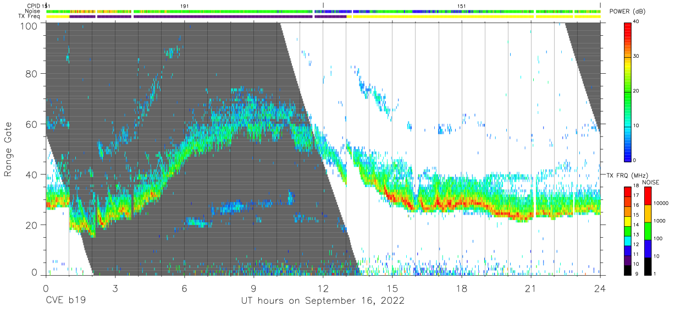This screenshot has width=675, height=312.
Task: Click the Range Gate axis title
Action: tap(9, 149)
